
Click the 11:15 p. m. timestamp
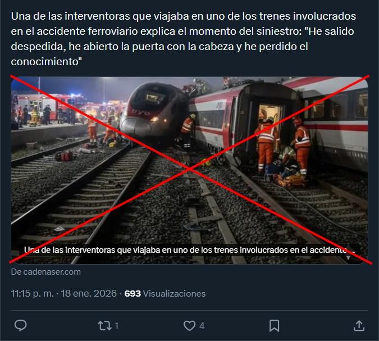click(x=33, y=293)
